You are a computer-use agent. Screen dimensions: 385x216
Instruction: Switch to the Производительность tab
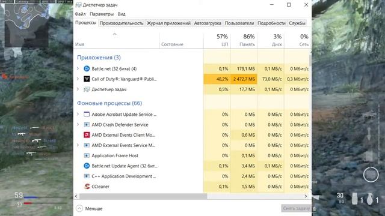tap(122, 23)
